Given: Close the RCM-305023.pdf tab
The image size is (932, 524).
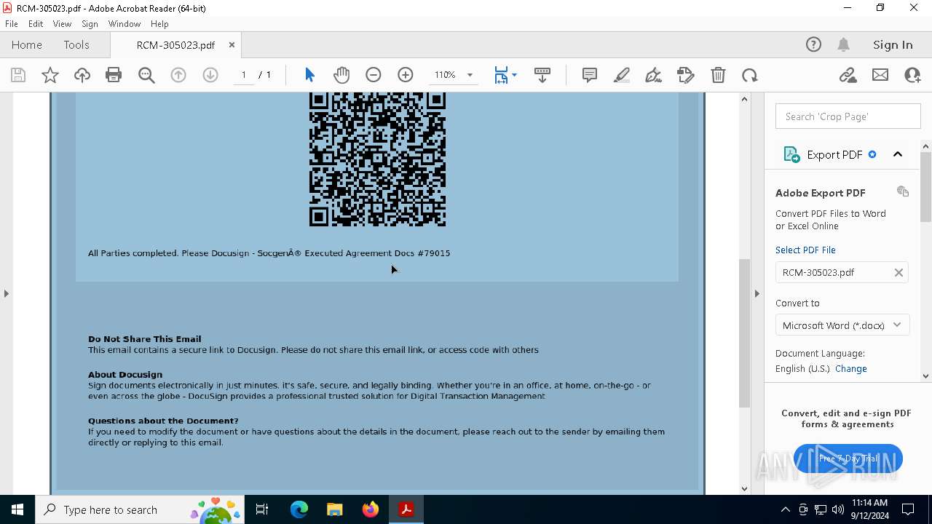Looking at the screenshot, I should point(232,44).
